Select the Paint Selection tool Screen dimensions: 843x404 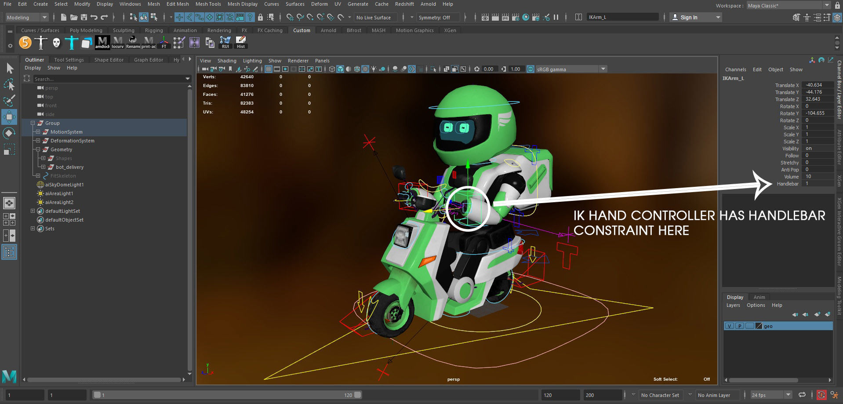9,101
